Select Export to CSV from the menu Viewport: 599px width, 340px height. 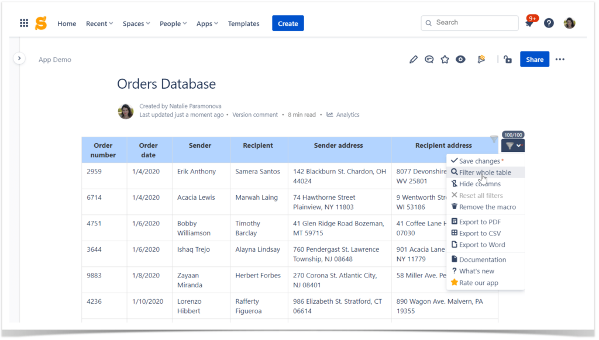tap(477, 233)
